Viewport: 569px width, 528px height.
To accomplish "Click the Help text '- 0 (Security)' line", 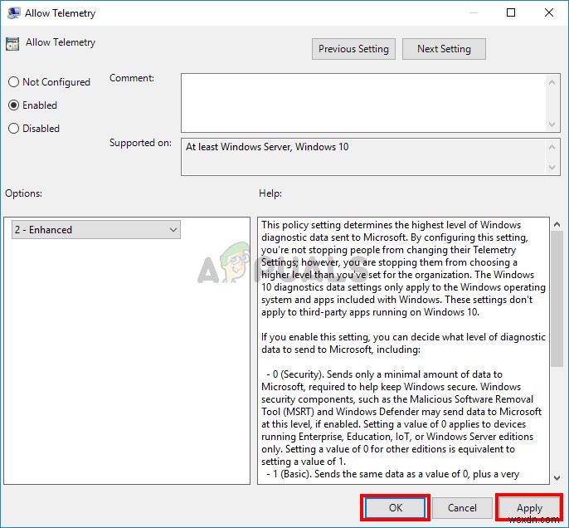I will pyautogui.click(x=384, y=374).
